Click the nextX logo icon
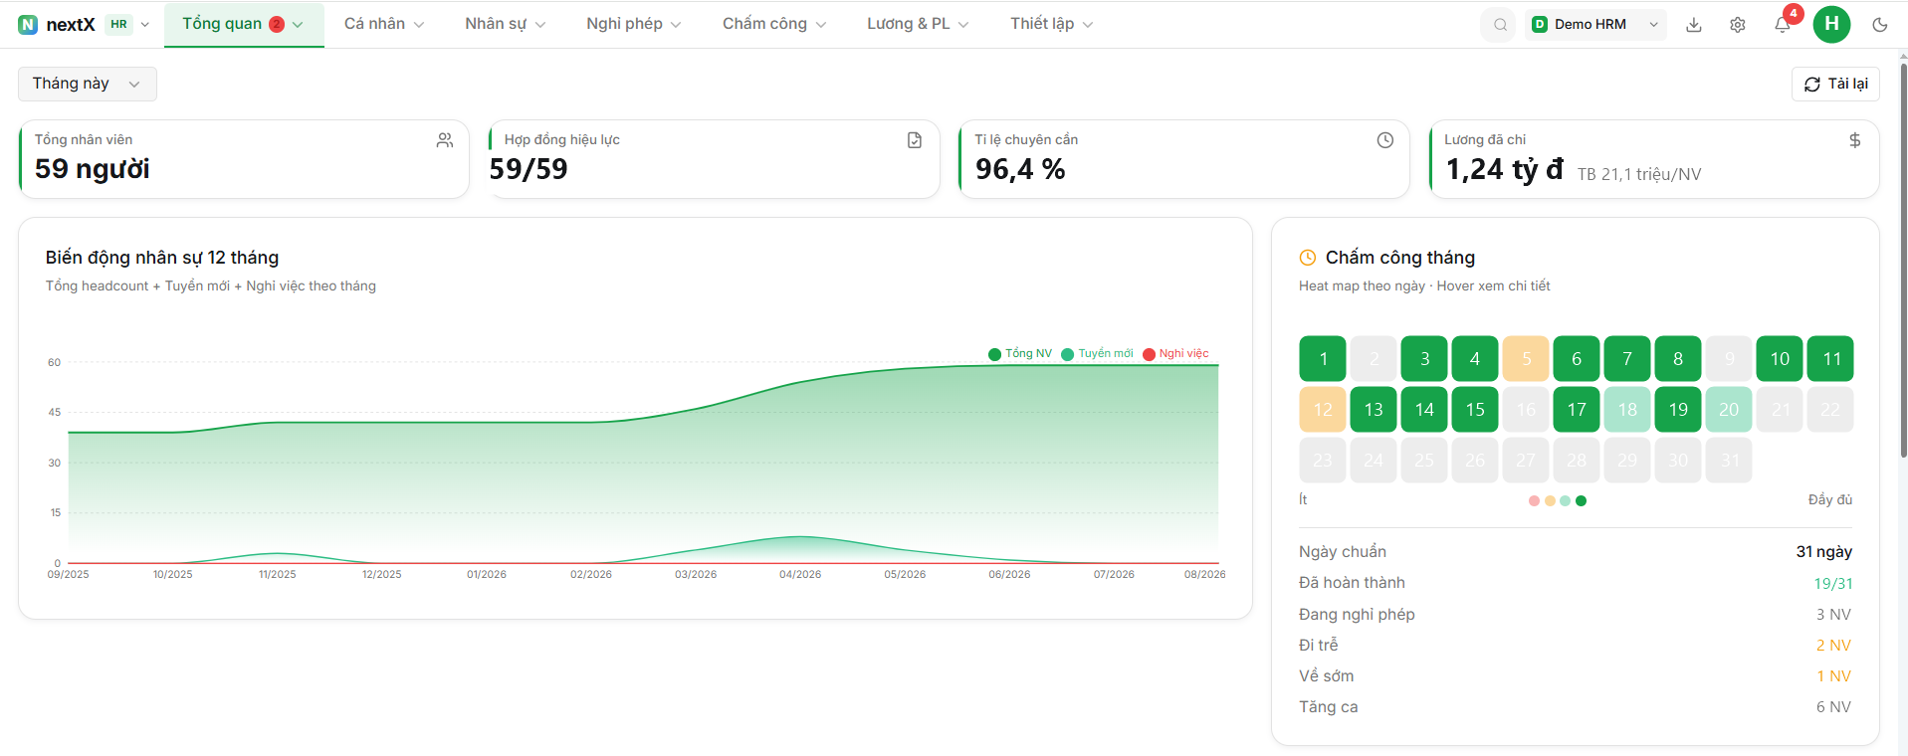 click(28, 25)
